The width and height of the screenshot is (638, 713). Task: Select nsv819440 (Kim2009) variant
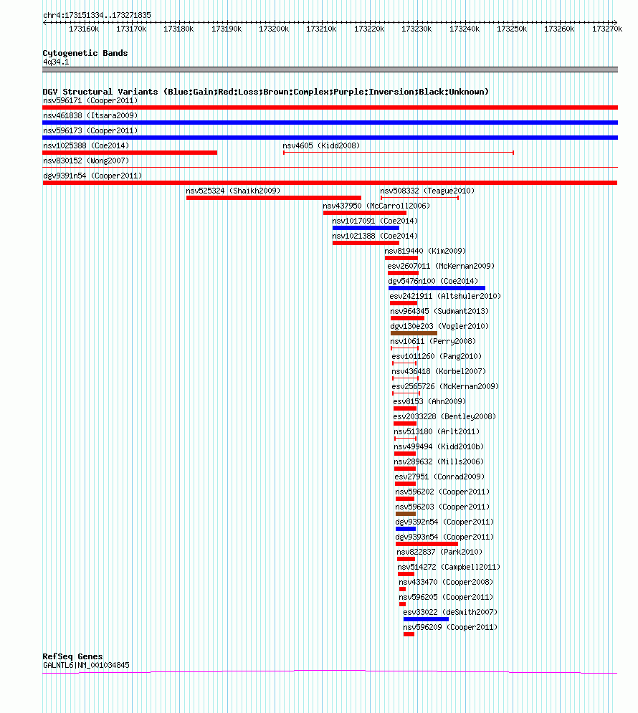(x=401, y=258)
